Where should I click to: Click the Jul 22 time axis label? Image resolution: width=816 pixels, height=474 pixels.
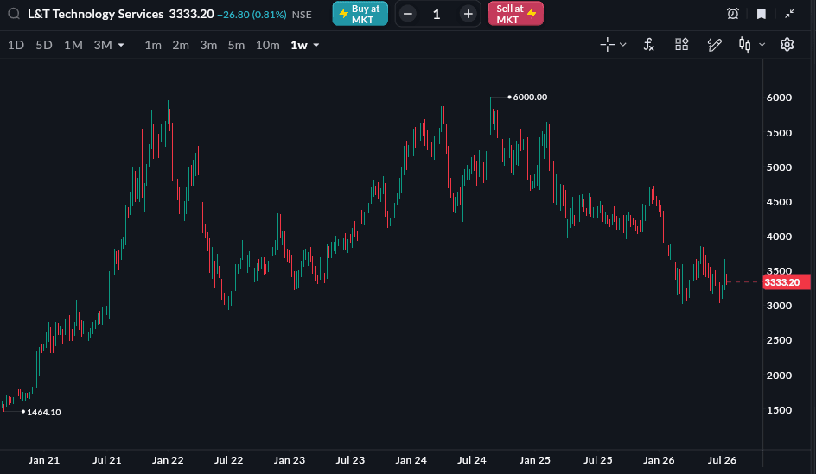[228, 460]
